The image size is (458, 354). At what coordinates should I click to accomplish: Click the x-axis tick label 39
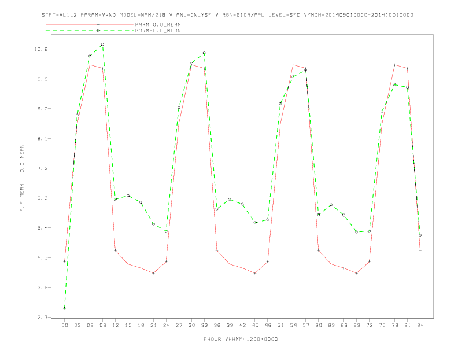tap(230, 325)
